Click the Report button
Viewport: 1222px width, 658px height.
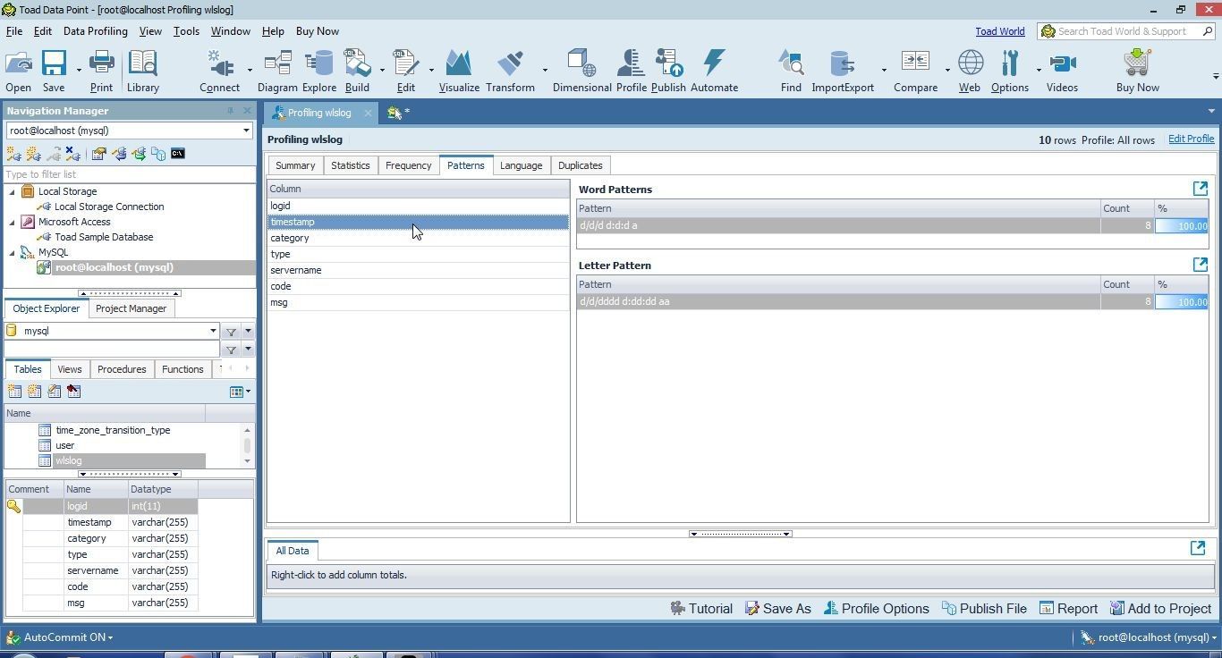[x=1068, y=609]
